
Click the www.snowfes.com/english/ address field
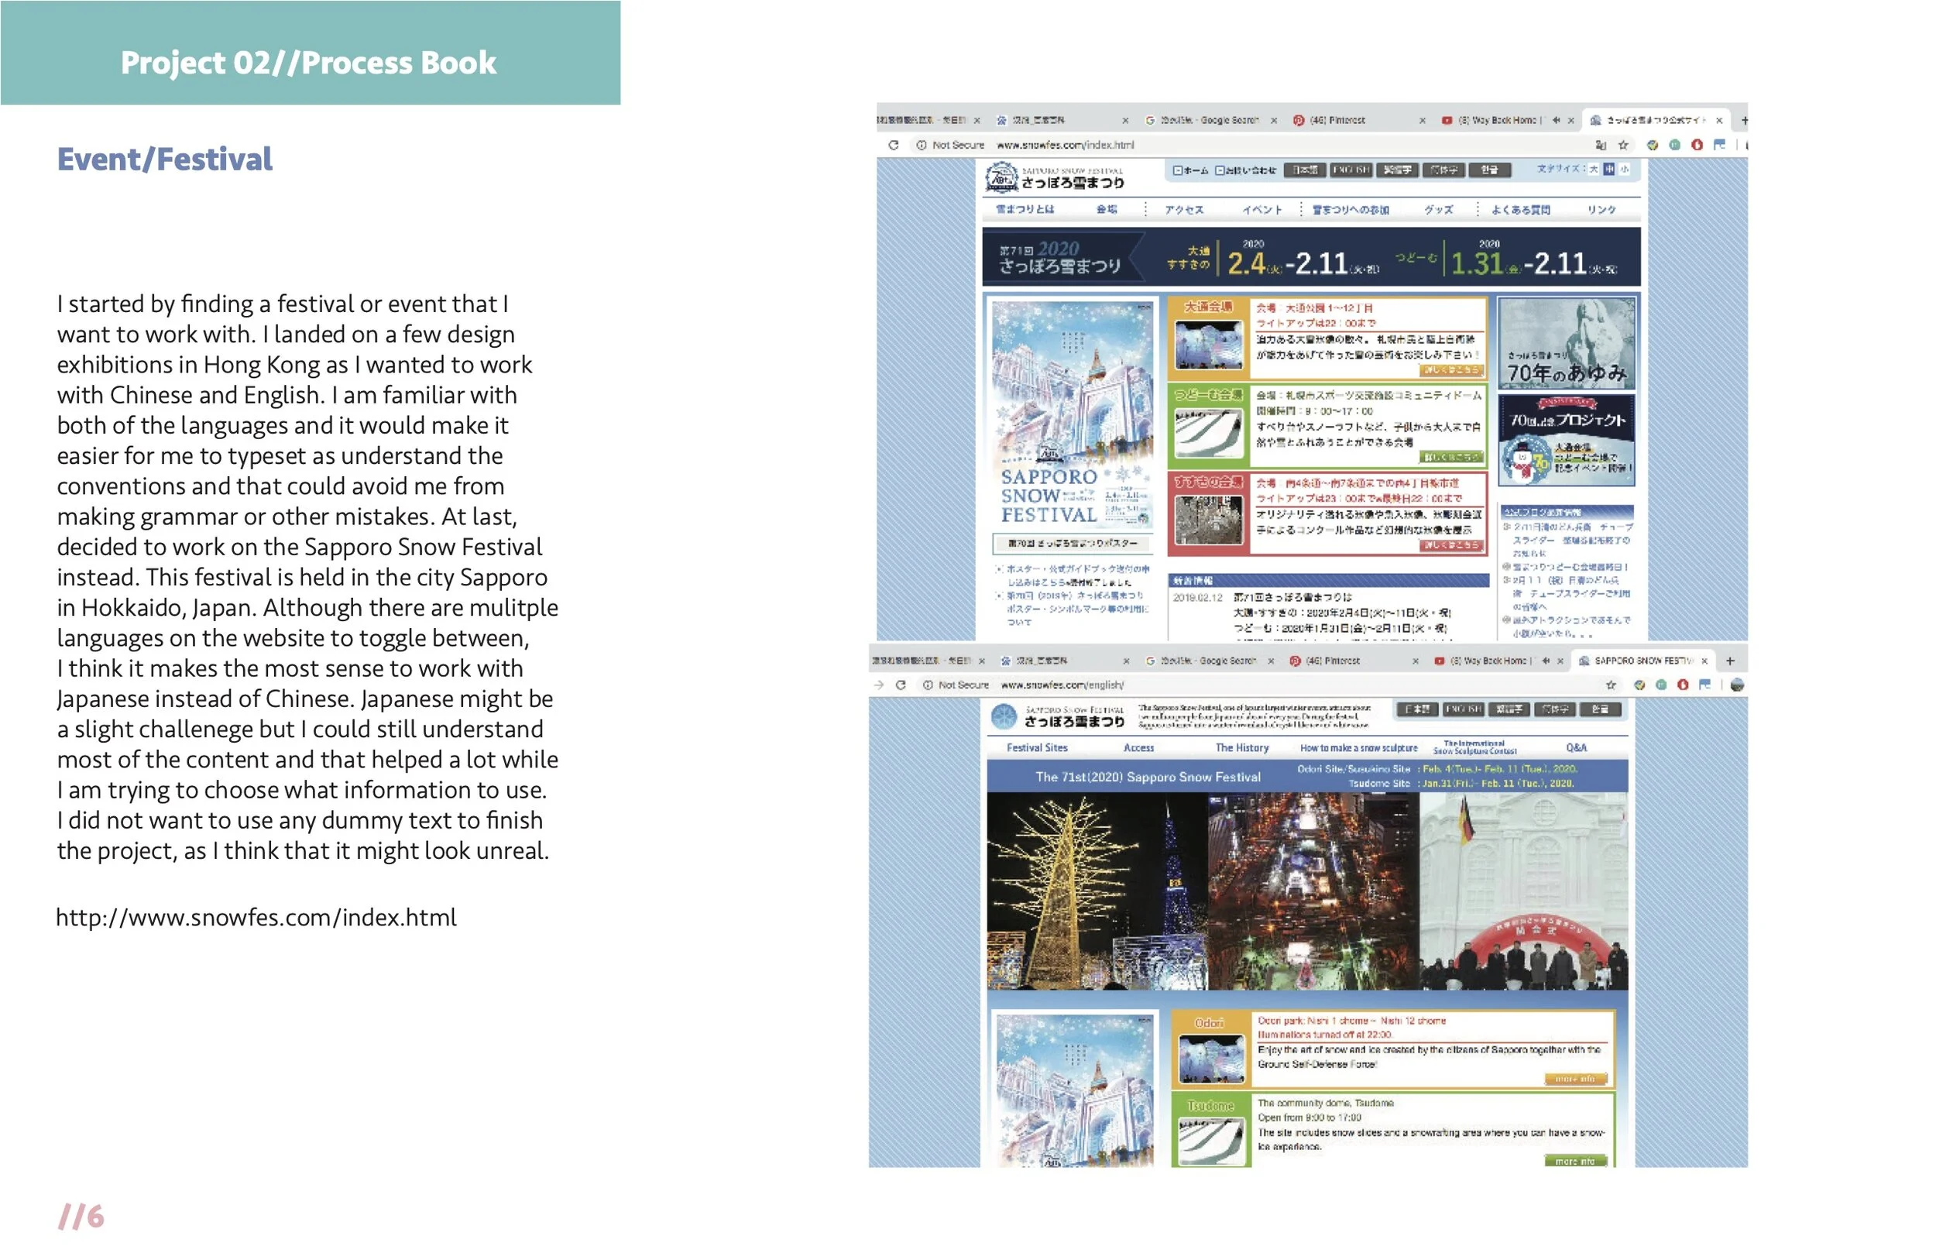pos(1062,685)
